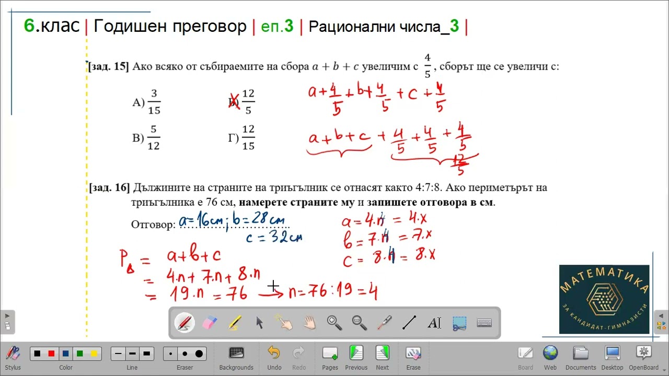Activate the Scroll Page hand tool
The width and height of the screenshot is (669, 376).
tap(310, 323)
